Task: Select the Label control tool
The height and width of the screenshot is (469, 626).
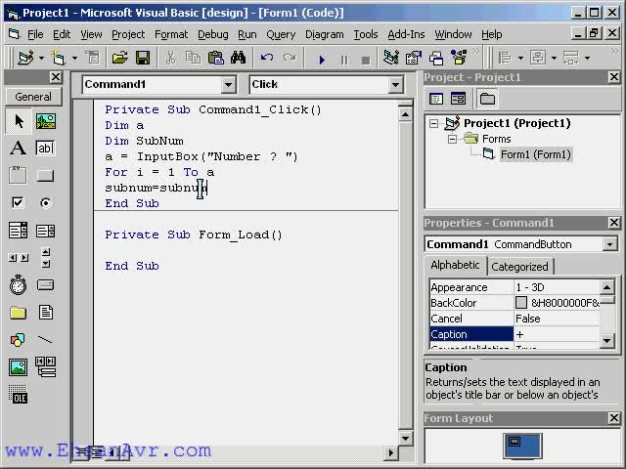Action: [x=19, y=149]
